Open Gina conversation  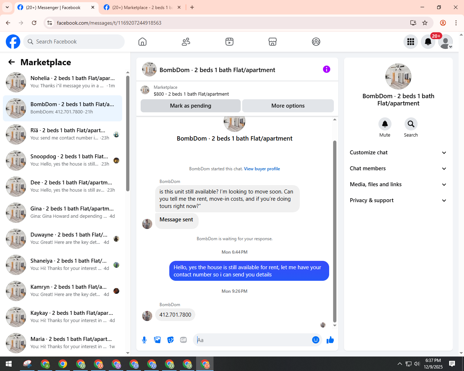click(62, 213)
